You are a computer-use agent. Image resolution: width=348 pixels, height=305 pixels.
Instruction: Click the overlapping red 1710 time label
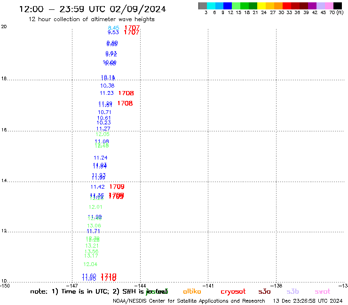109,277
